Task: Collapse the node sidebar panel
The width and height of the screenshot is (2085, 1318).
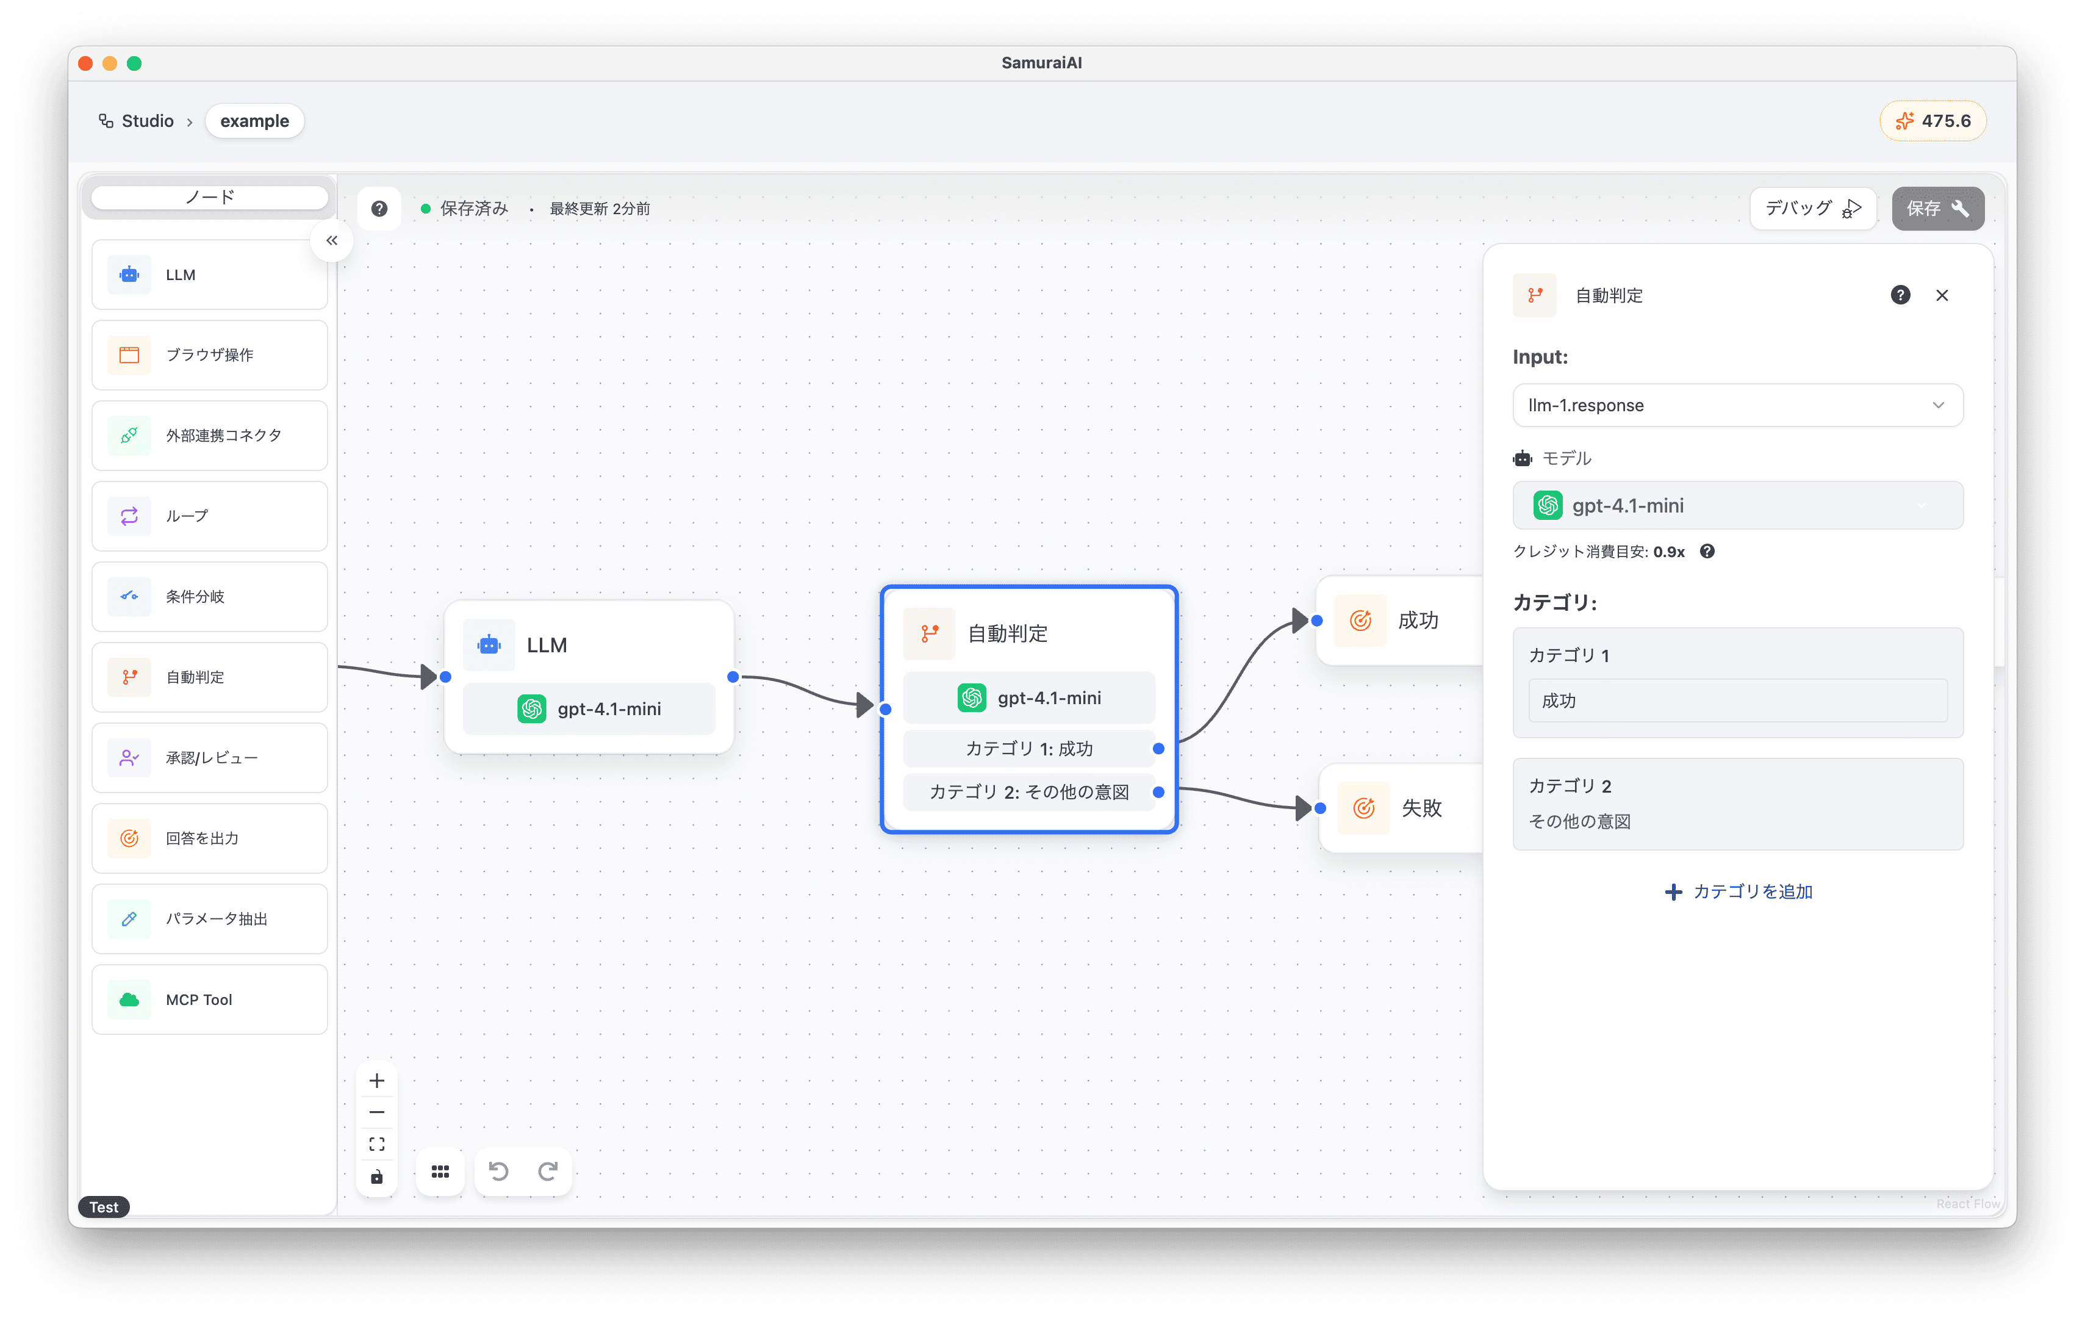Action: 332,241
